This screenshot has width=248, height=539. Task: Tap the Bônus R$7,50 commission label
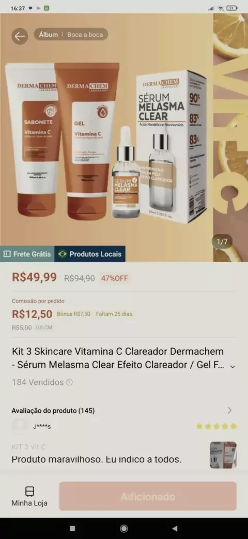[x=73, y=314]
